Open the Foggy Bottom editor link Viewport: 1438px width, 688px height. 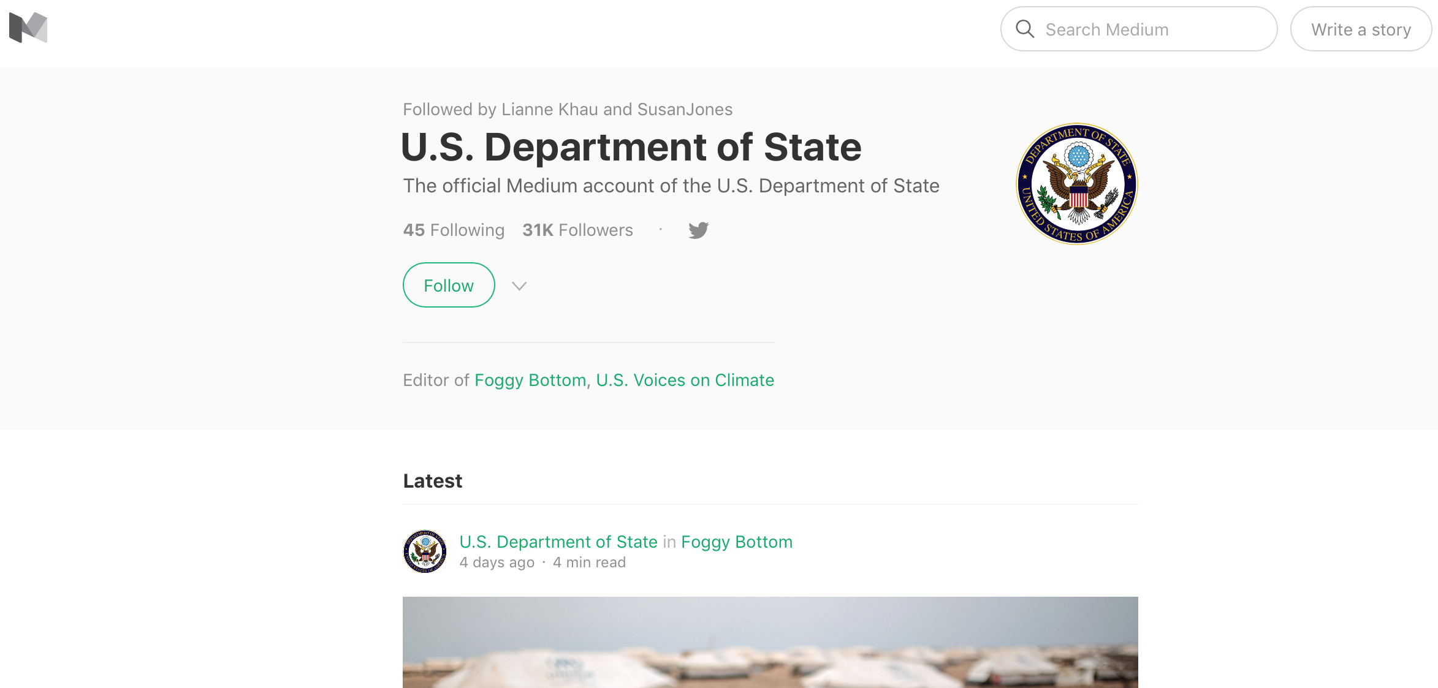[x=530, y=380]
